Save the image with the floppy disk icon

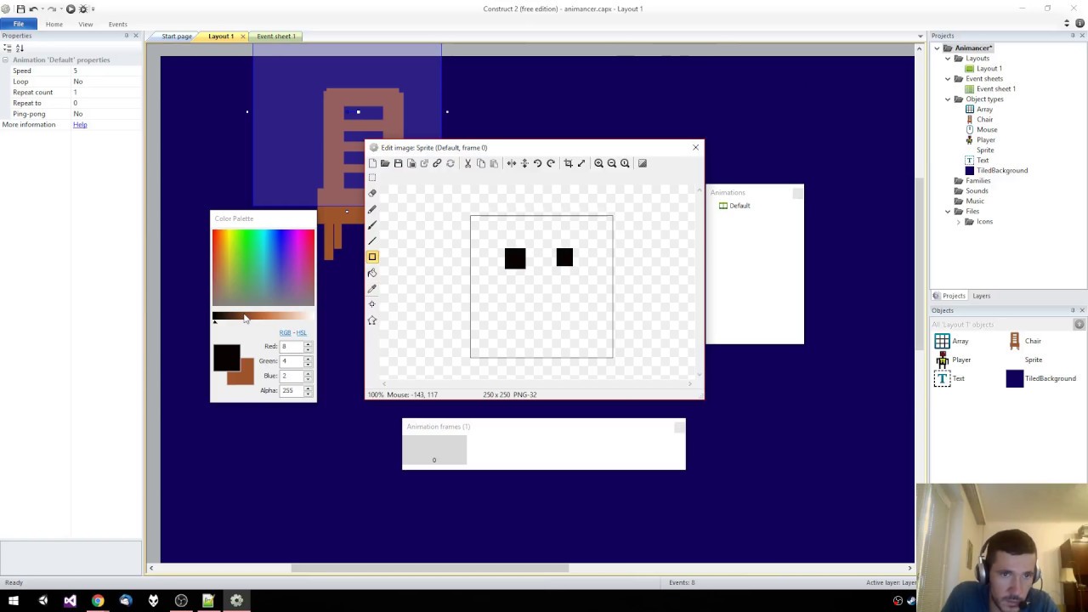[x=398, y=163]
